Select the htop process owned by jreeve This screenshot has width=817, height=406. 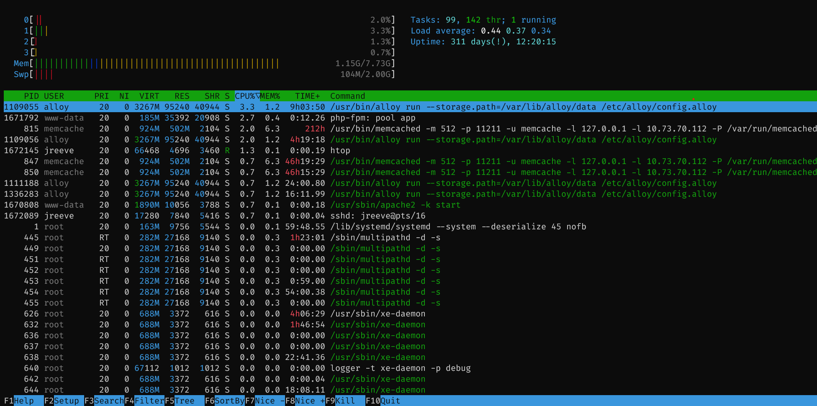(167, 150)
